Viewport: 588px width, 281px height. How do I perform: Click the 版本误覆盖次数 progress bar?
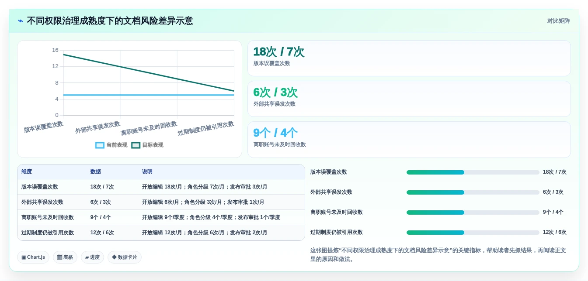coord(473,172)
